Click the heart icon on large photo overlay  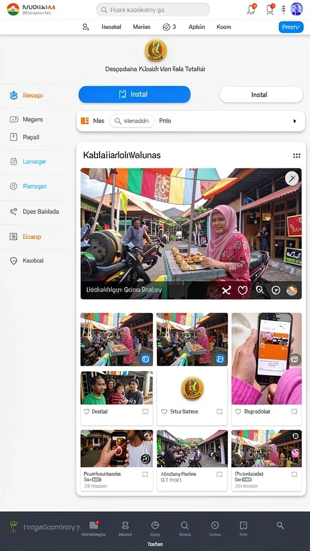click(x=243, y=290)
